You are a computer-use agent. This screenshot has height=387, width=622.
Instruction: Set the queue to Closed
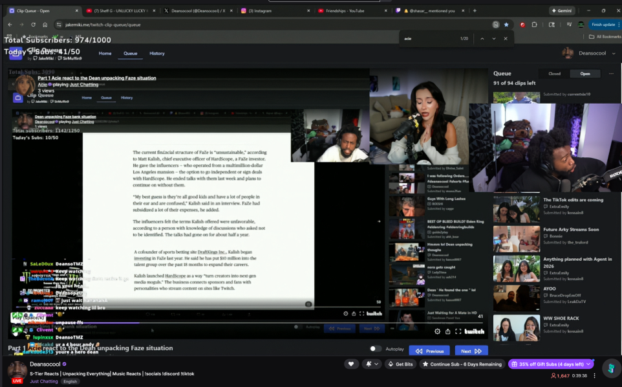(x=554, y=73)
